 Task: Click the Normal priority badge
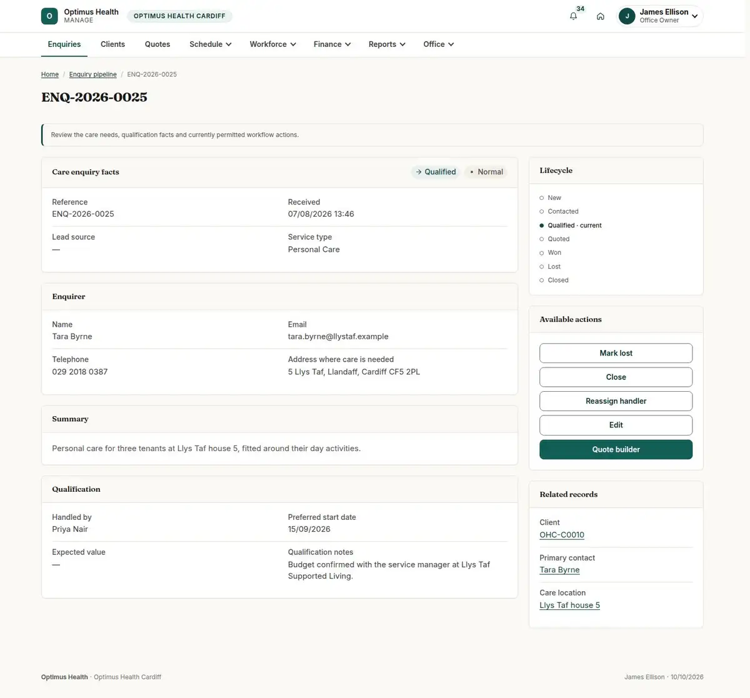coord(486,172)
